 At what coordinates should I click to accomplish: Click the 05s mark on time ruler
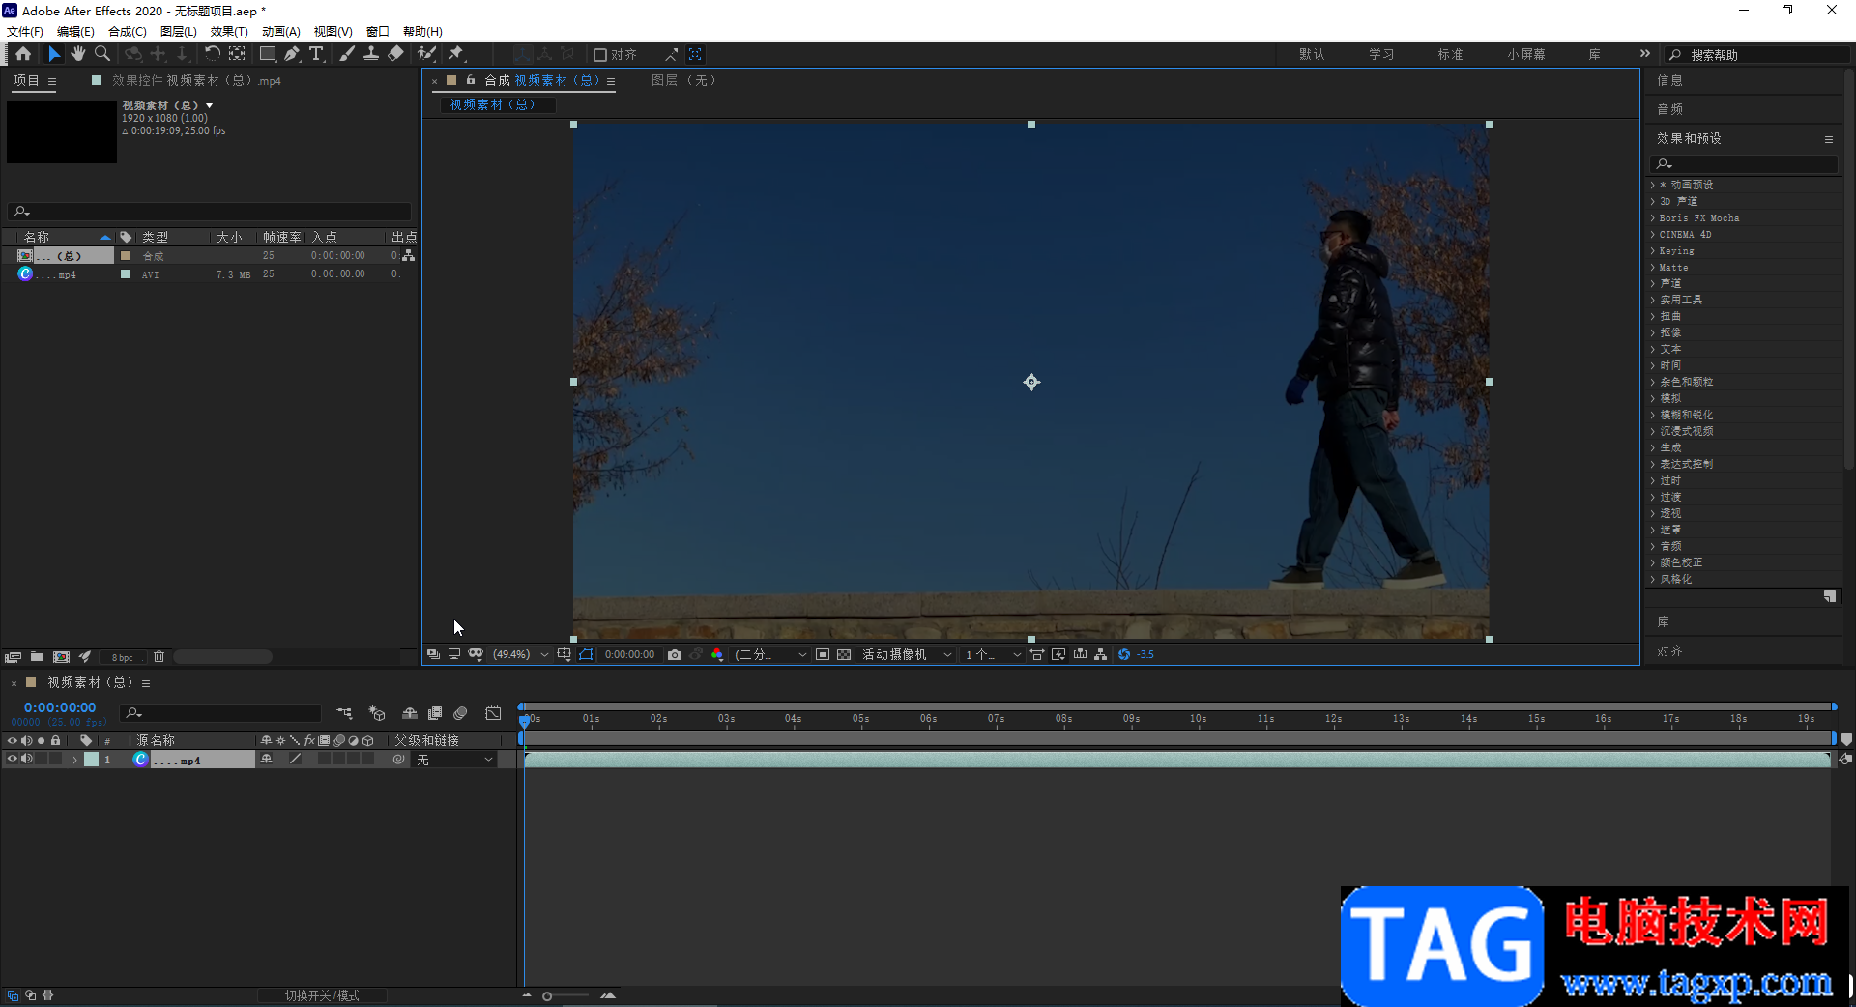pos(860,719)
